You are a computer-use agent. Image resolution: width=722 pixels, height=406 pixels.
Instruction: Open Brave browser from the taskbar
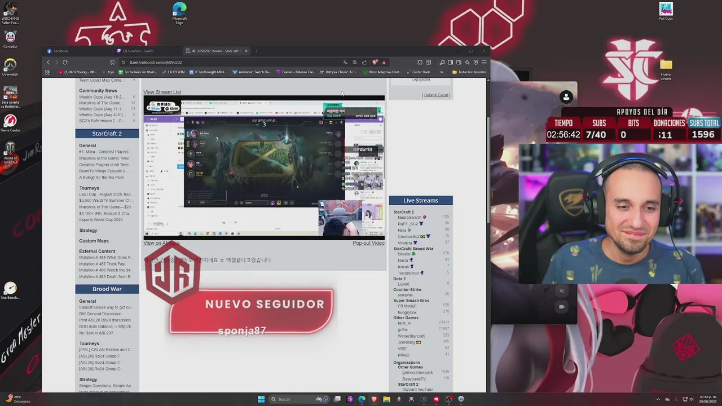pos(374,399)
